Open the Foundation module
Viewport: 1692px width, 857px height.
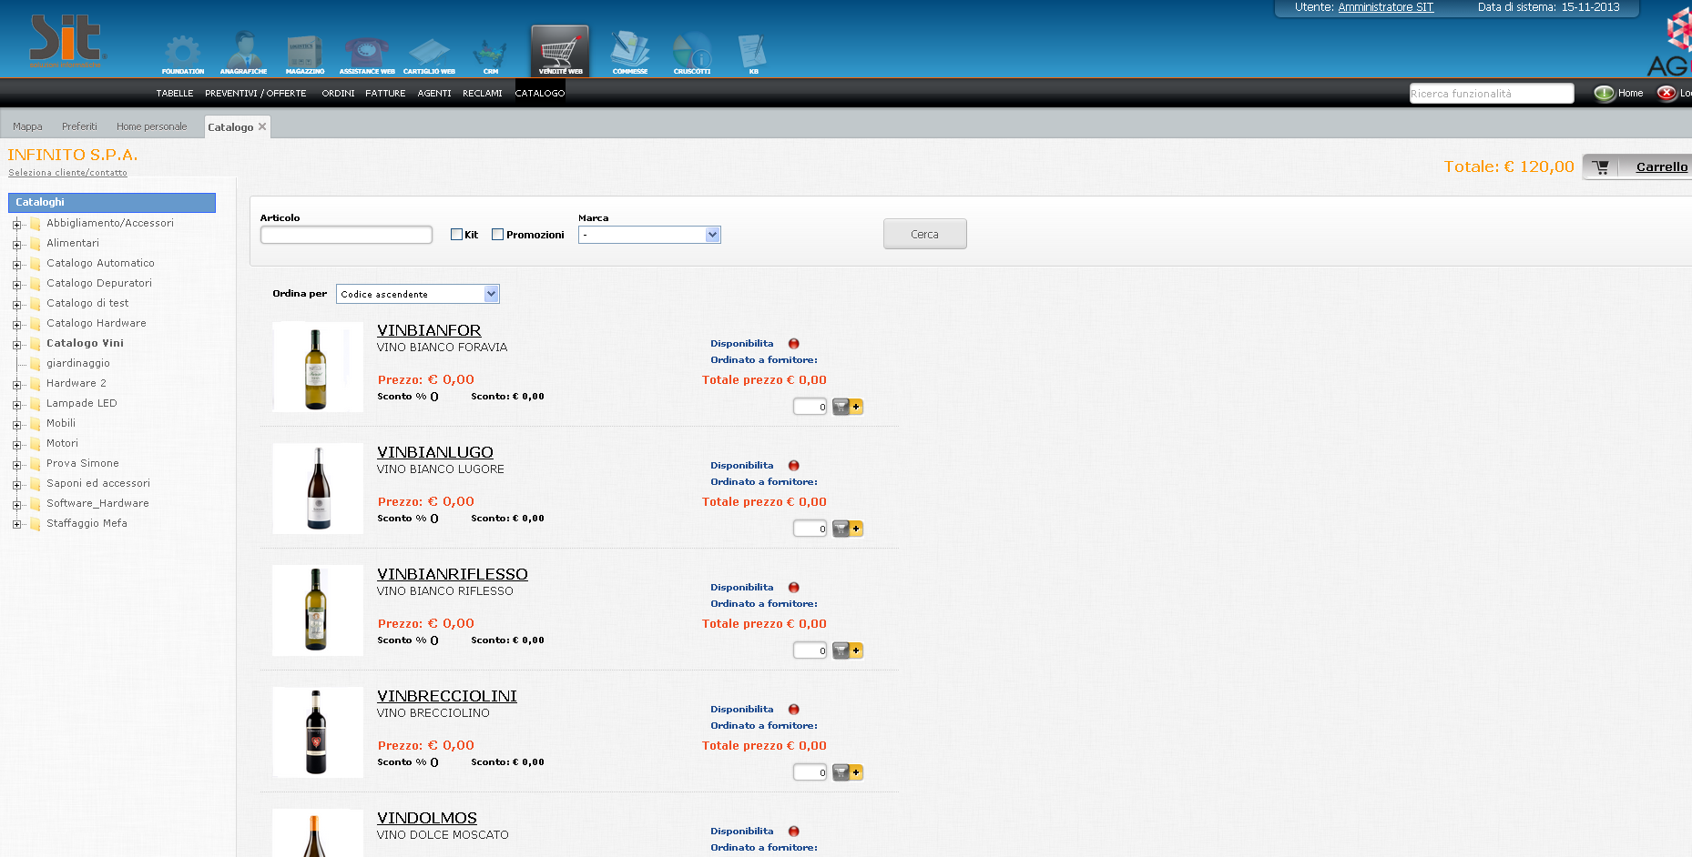[x=182, y=50]
